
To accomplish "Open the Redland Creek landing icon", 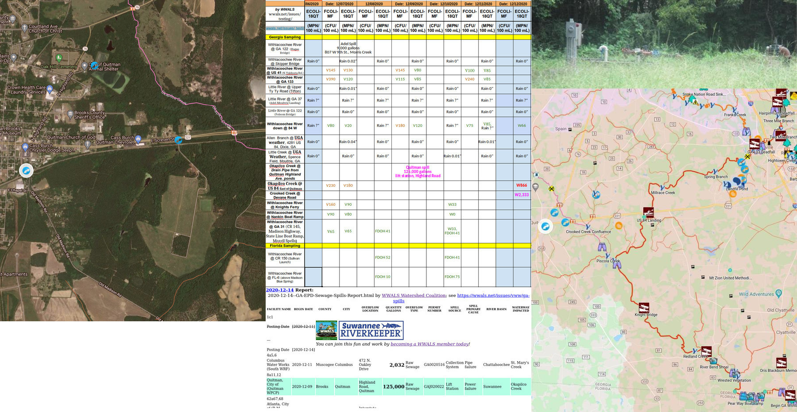I will [706, 351].
